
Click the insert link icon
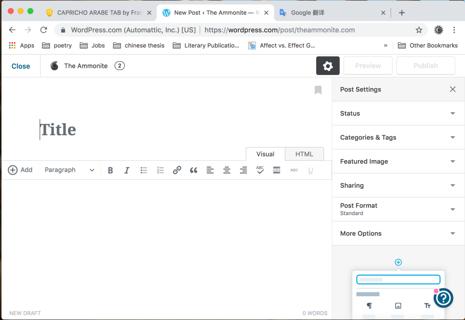pyautogui.click(x=177, y=170)
